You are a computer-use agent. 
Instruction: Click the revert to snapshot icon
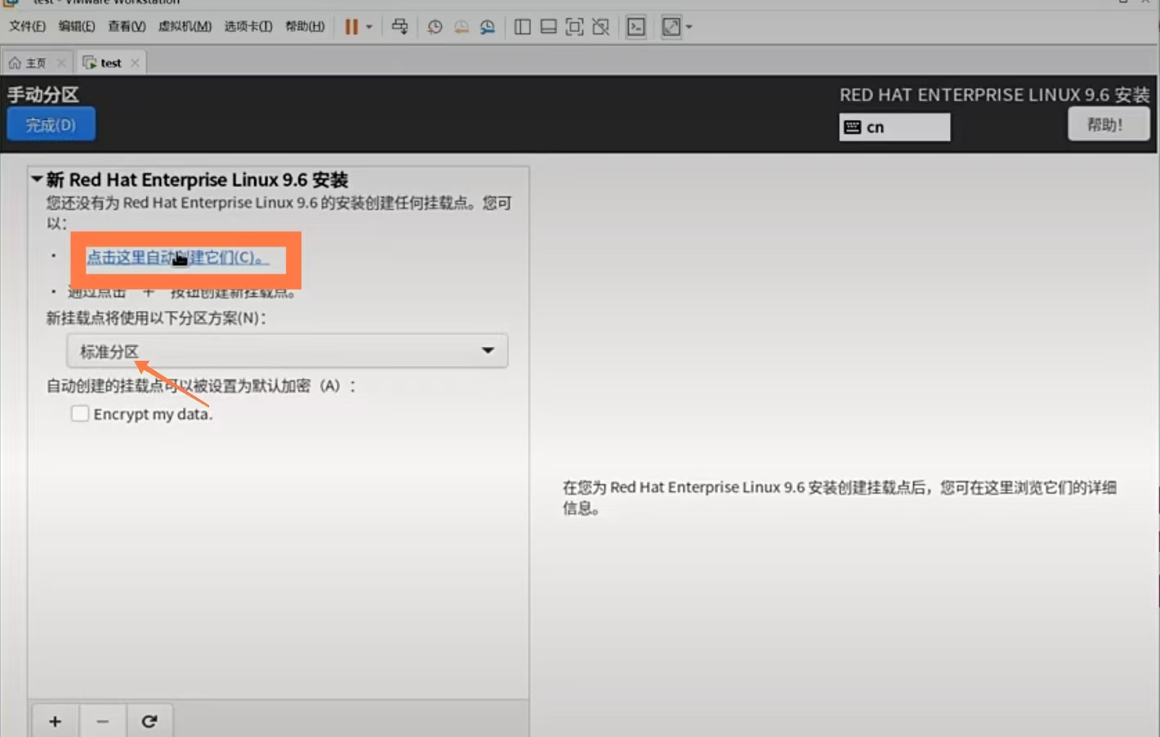[x=462, y=27]
